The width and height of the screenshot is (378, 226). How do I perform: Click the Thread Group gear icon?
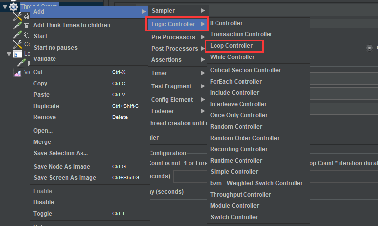point(13,7)
